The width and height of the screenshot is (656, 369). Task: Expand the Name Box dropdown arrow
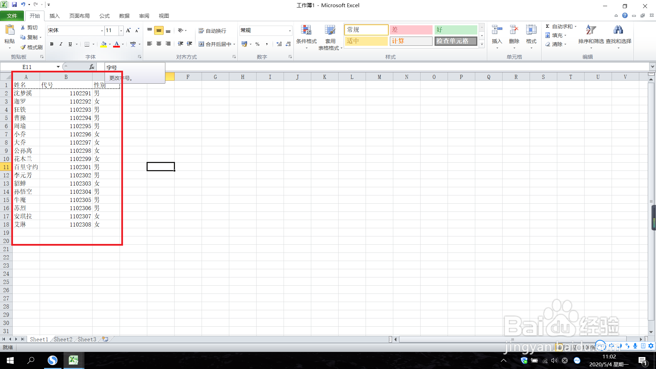(x=58, y=67)
